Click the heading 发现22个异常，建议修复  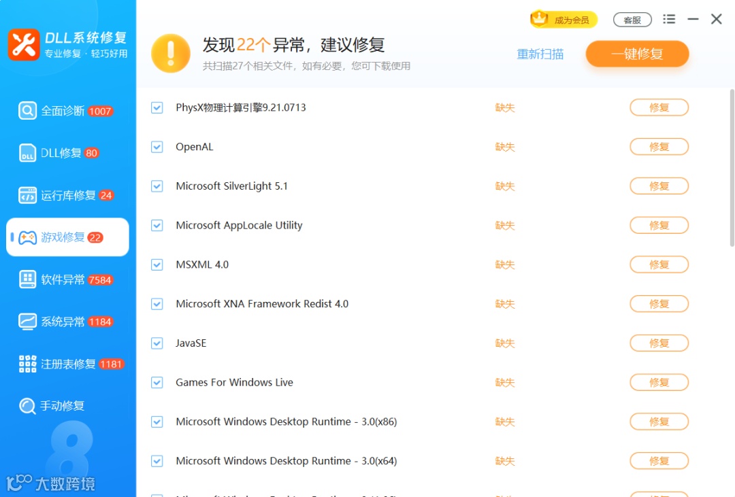[x=293, y=45]
